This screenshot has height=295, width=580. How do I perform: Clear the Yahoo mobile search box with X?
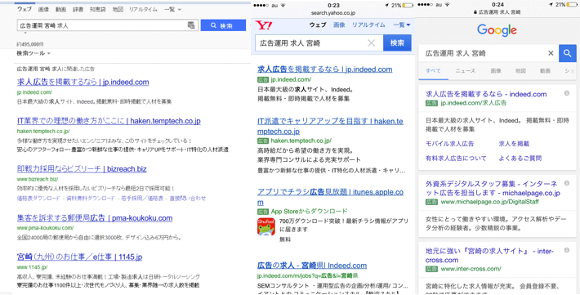372,43
